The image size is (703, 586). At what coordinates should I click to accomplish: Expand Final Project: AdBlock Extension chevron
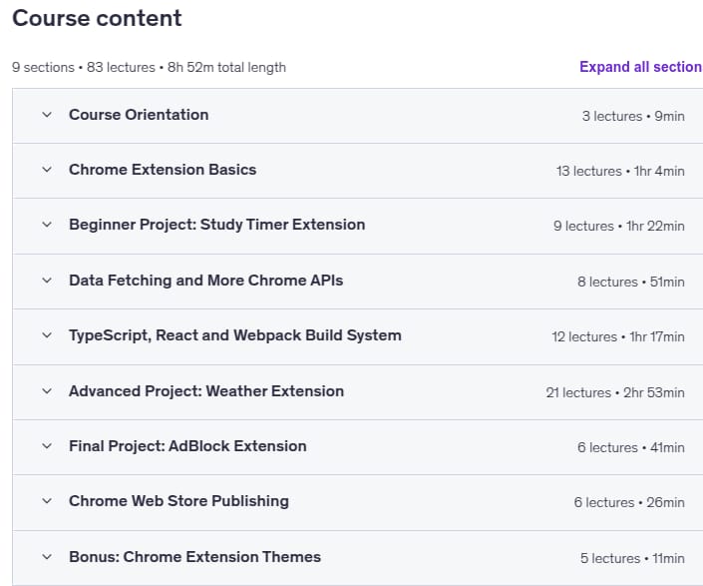pyautogui.click(x=47, y=446)
